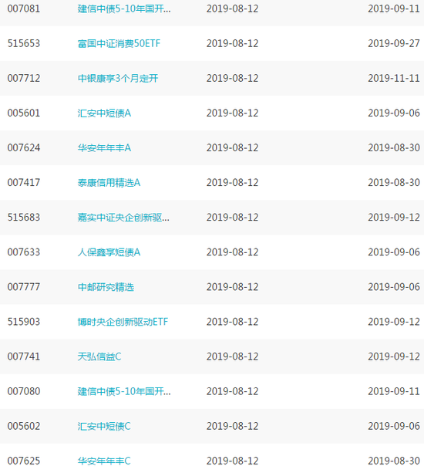Open the 人保鑫享短债A link
Image resolution: width=424 pixels, height=473 pixels.
pyautogui.click(x=109, y=252)
